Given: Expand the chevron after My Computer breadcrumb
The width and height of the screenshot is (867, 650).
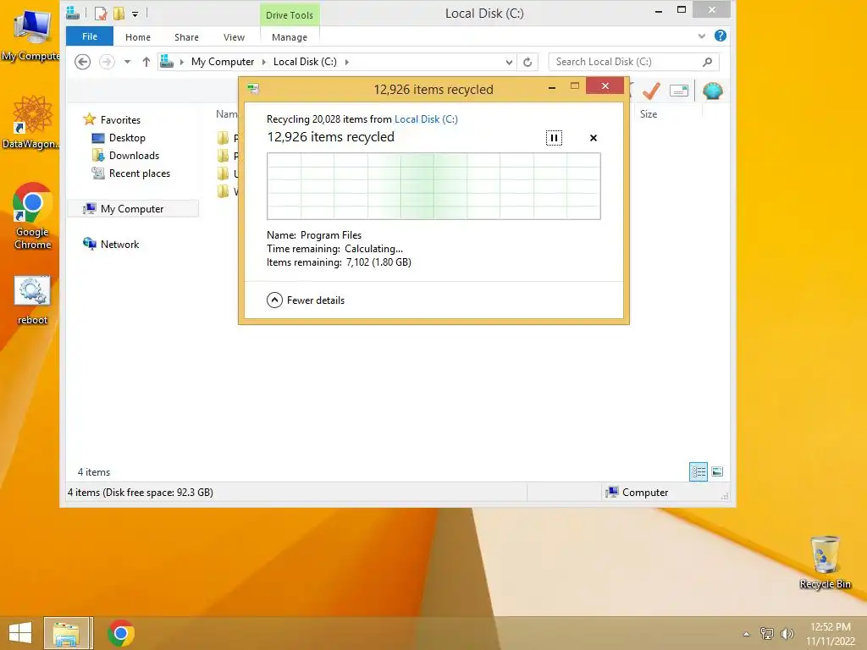Looking at the screenshot, I should point(264,62).
